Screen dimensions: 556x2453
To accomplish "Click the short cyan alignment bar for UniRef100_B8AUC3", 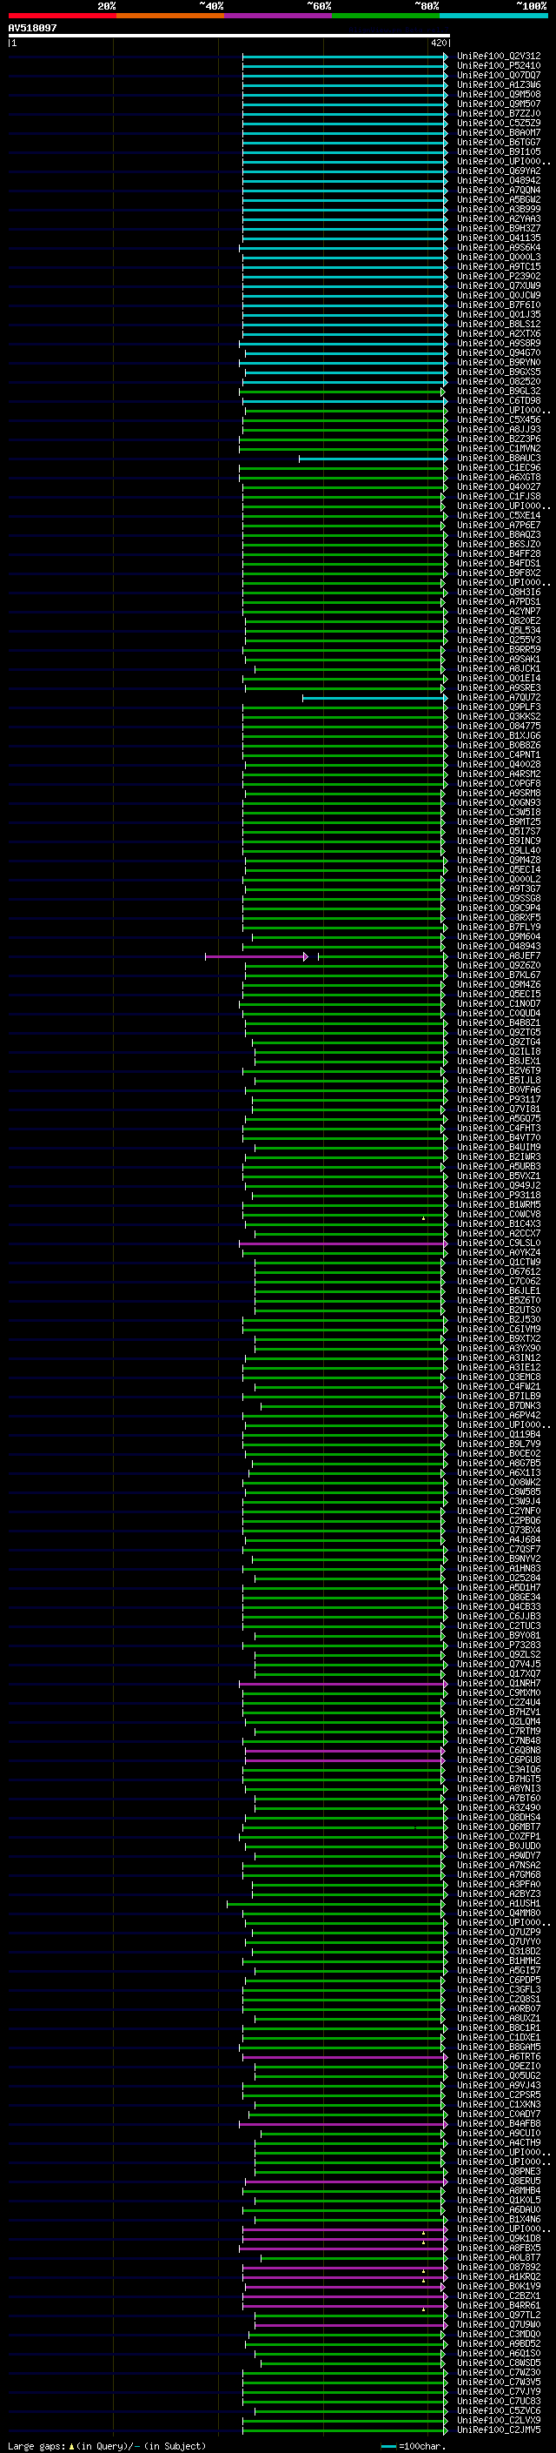I will tap(373, 458).
